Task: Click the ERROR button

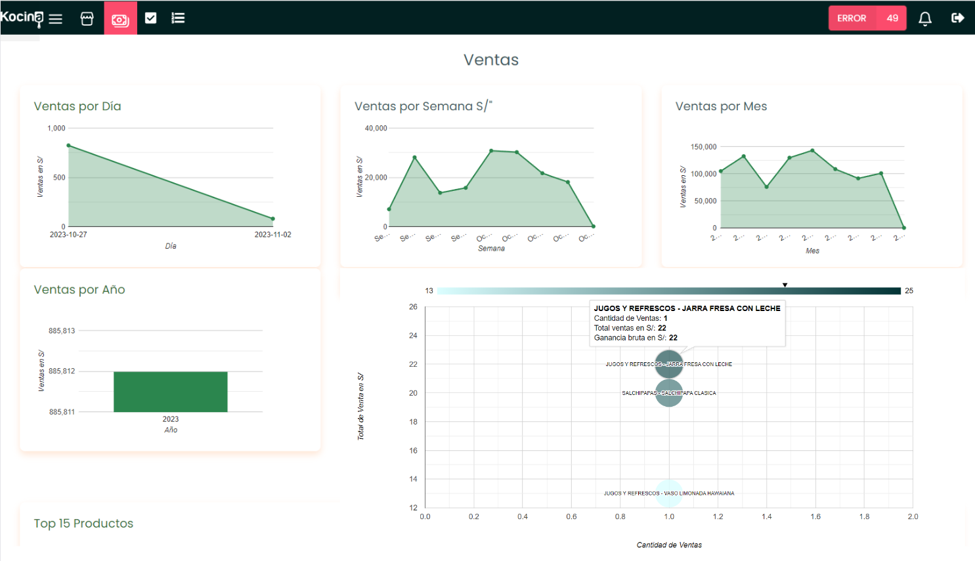Action: point(852,18)
